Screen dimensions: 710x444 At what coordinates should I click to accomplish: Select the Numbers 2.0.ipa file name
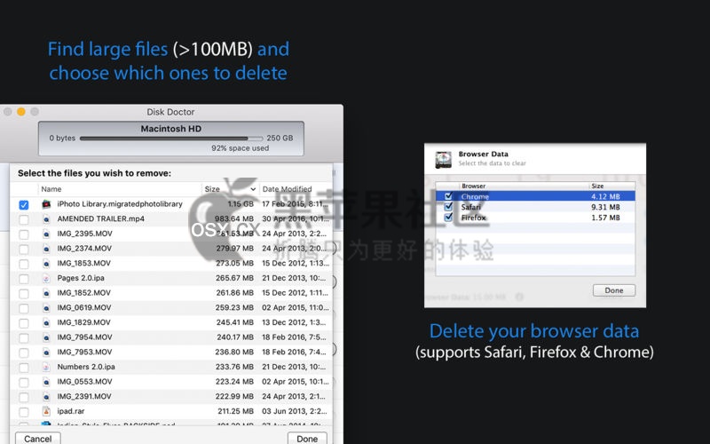point(86,367)
